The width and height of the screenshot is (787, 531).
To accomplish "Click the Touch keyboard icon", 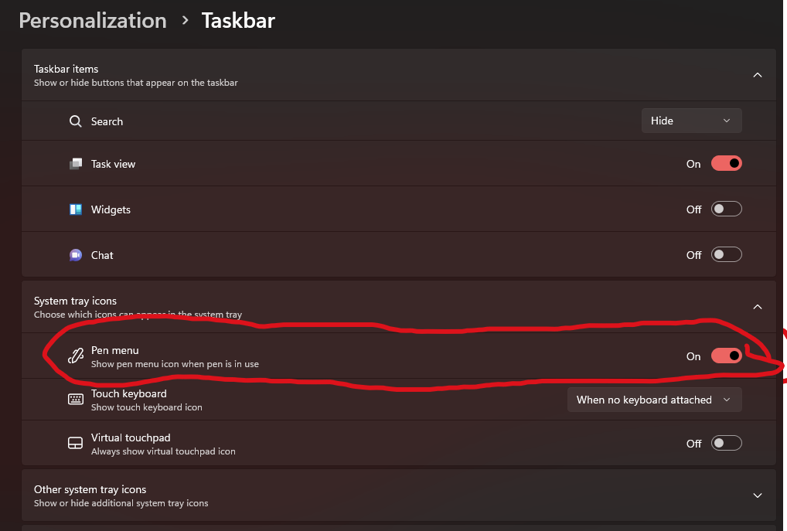I will [75, 399].
